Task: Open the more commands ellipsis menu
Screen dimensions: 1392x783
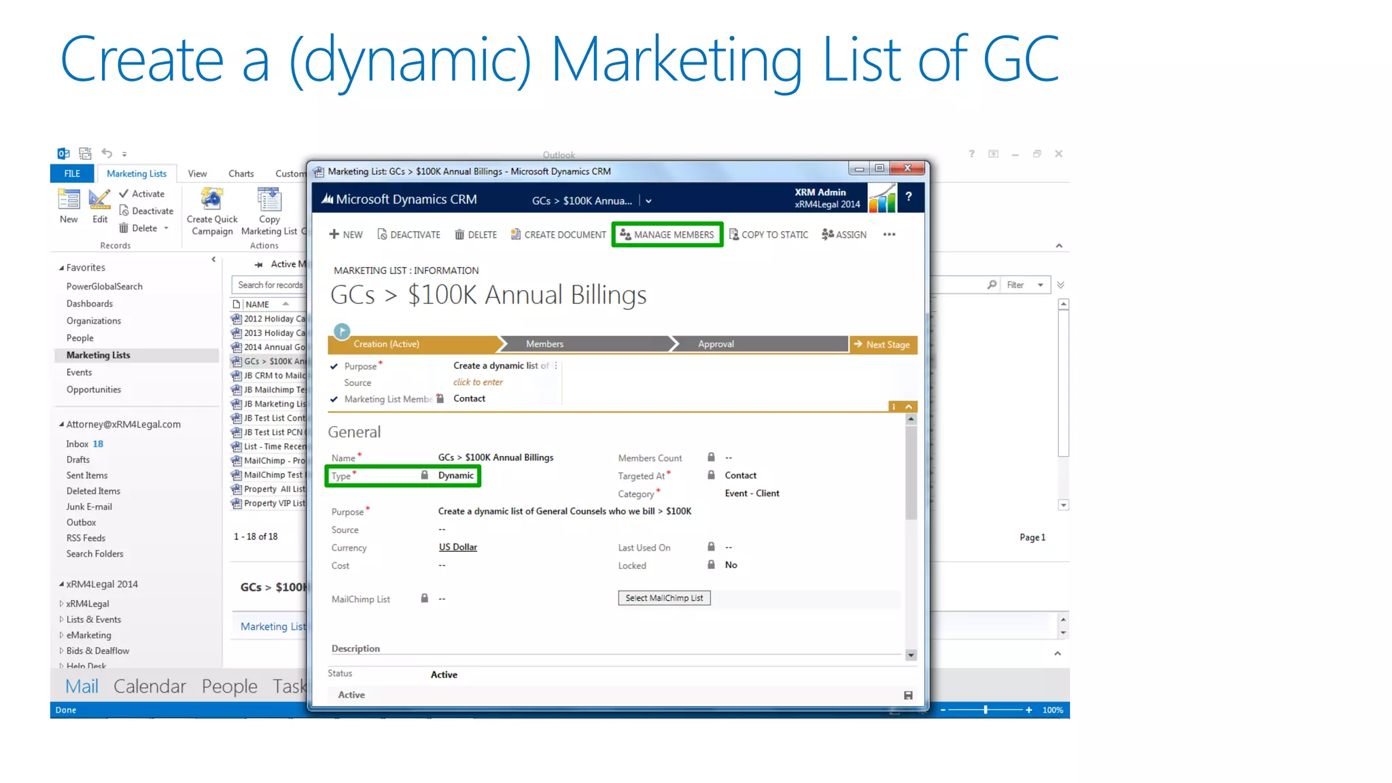Action: tap(889, 234)
